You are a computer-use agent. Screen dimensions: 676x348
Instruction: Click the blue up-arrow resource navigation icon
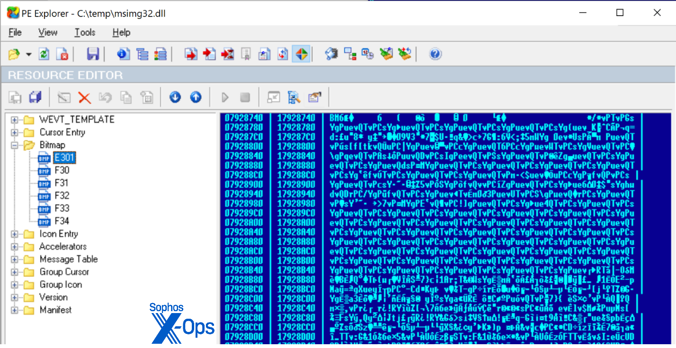click(x=196, y=97)
